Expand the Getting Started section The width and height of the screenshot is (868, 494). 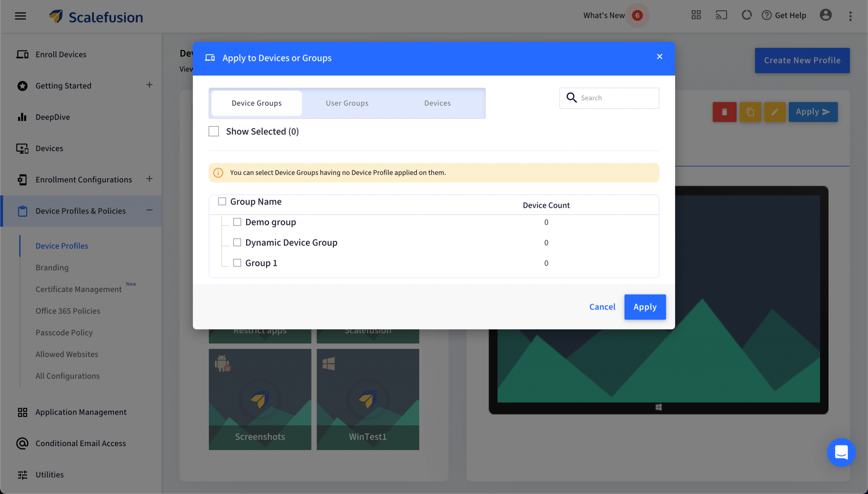point(149,85)
